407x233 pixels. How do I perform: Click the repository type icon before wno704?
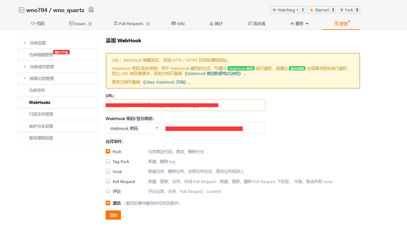(x=22, y=10)
